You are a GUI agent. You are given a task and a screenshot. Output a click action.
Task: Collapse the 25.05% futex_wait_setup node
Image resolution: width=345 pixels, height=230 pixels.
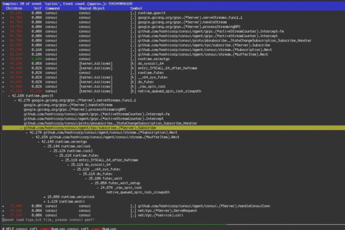click(x=92, y=183)
